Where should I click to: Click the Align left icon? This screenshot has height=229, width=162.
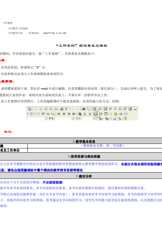(59, 114)
